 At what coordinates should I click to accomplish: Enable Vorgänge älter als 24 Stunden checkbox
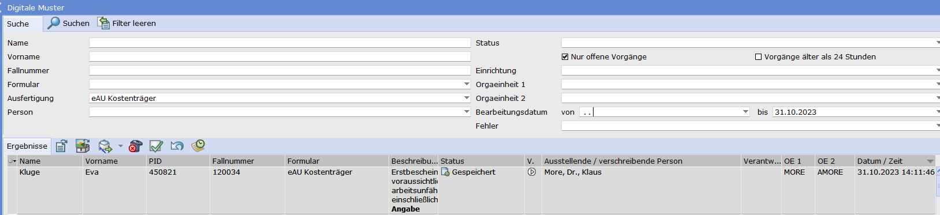[759, 56]
